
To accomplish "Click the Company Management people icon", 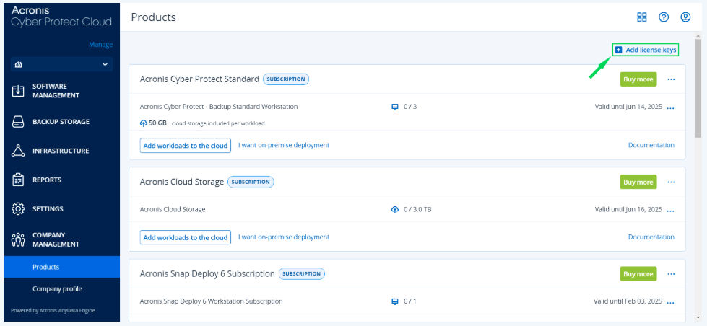I will pyautogui.click(x=17, y=239).
